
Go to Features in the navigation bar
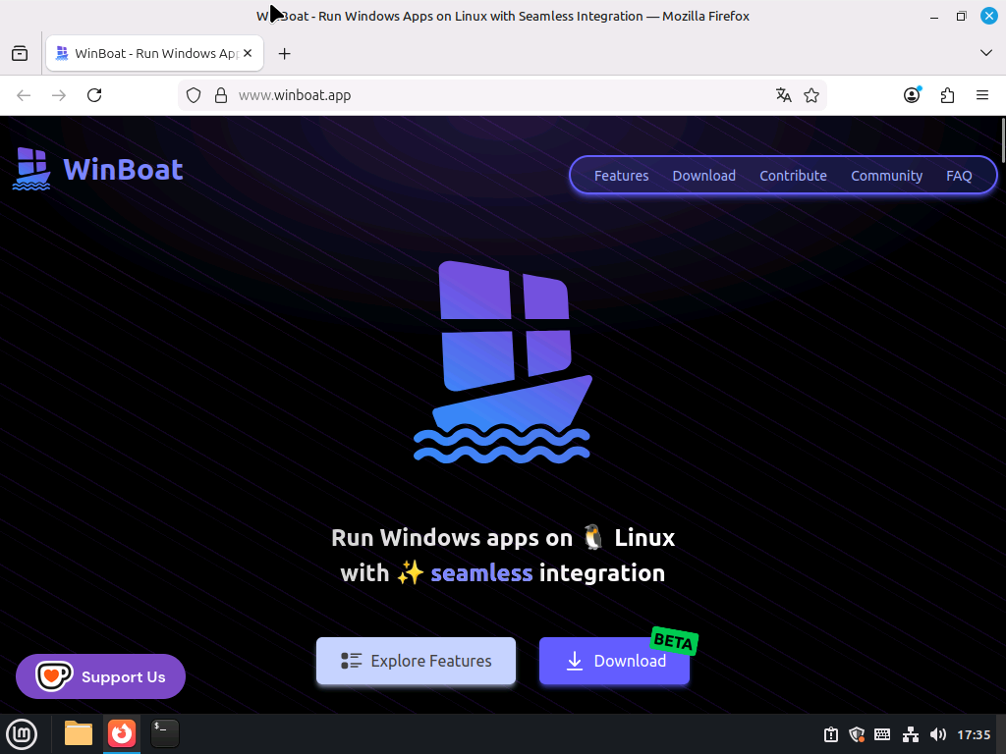[621, 176]
